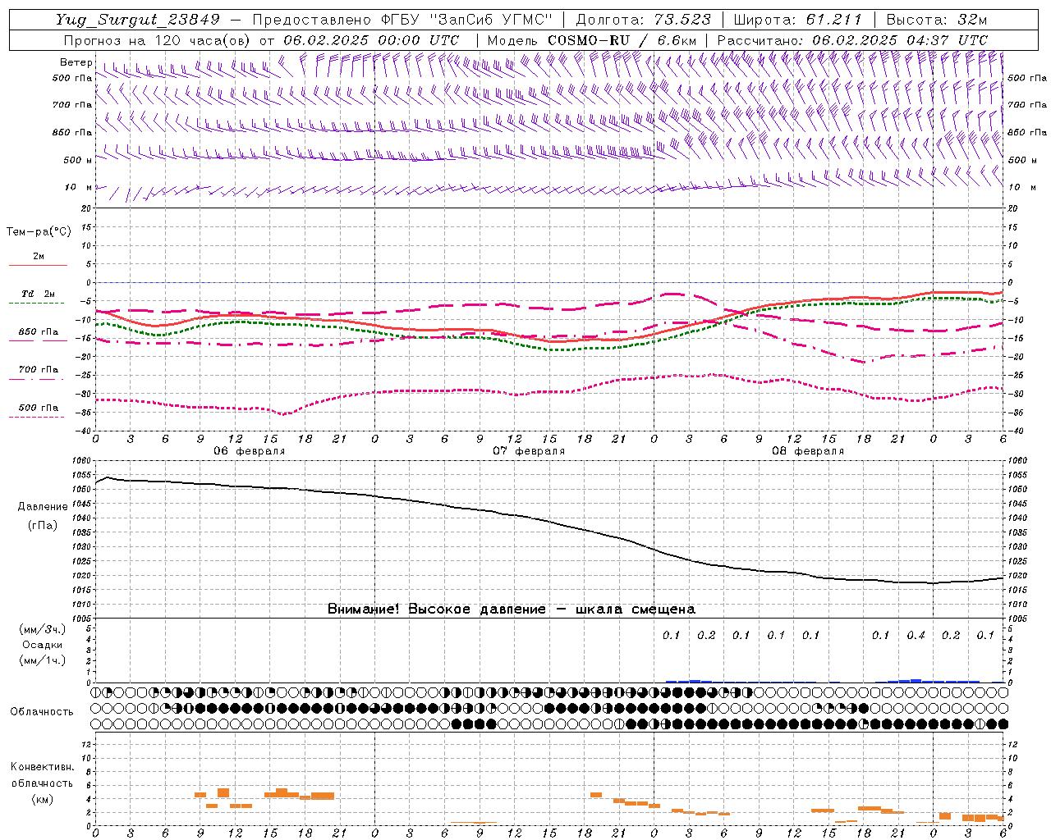Viewport: 1051px width, 840px height.
Task: Click the '06 февраля' date label
Action: [250, 451]
